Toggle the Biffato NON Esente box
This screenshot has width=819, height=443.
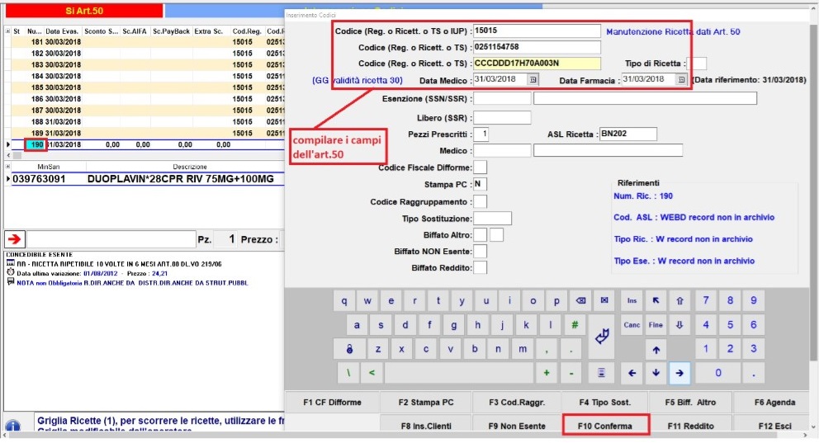[480, 252]
